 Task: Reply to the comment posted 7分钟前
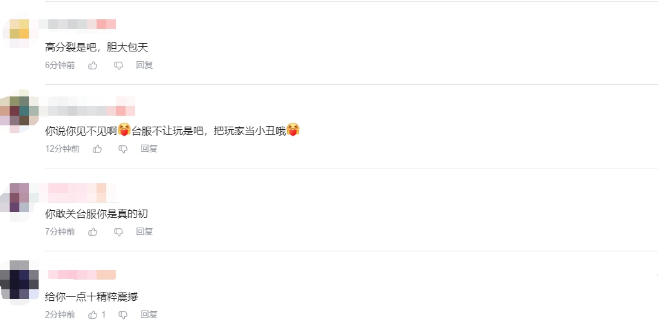click(144, 231)
